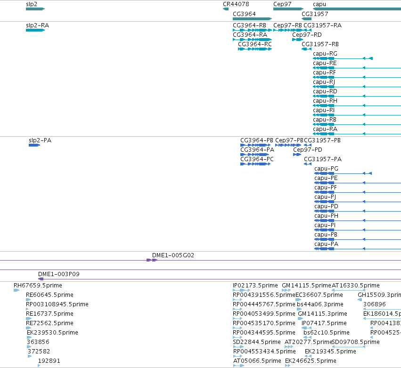Select EST AT05066.5prime
Screen dimensions: 401x368
point(238,366)
